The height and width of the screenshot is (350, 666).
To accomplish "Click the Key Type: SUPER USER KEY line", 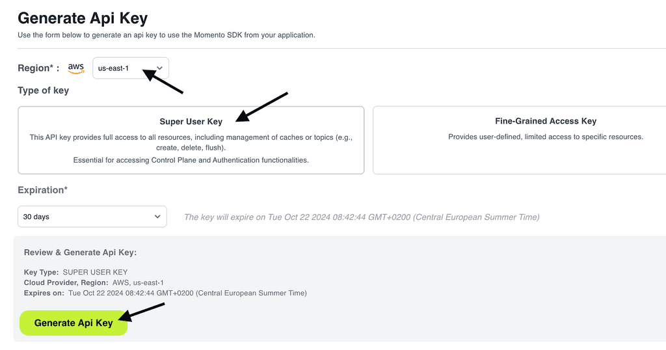I will coord(75,272).
